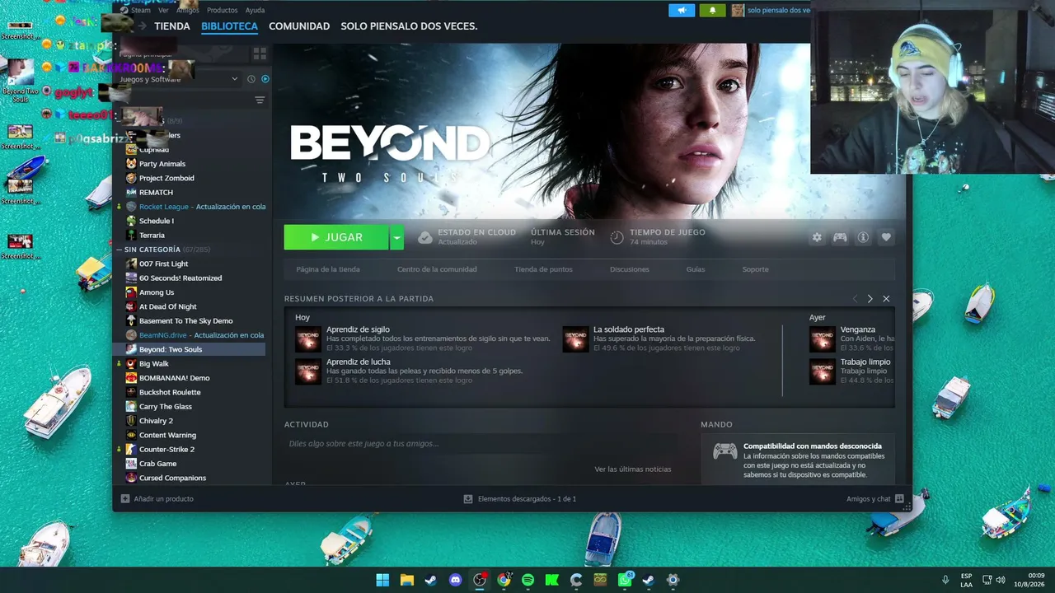Collapse the SIN CATEGORÍA group

(120, 250)
